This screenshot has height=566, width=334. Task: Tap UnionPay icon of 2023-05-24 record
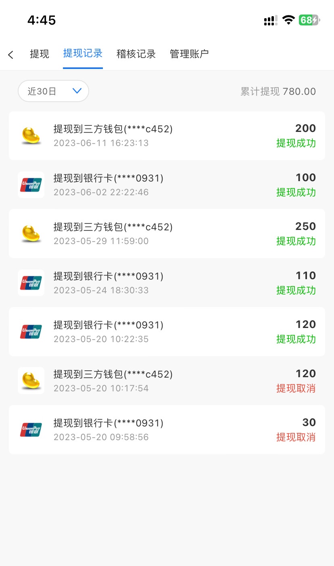(31, 283)
